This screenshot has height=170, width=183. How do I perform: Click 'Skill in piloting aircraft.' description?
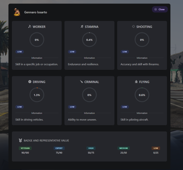(x=135, y=120)
